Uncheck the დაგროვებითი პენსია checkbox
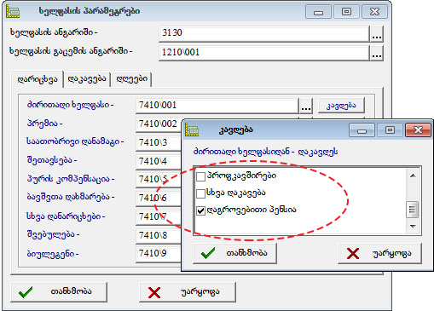The image size is (434, 311). pos(200,210)
